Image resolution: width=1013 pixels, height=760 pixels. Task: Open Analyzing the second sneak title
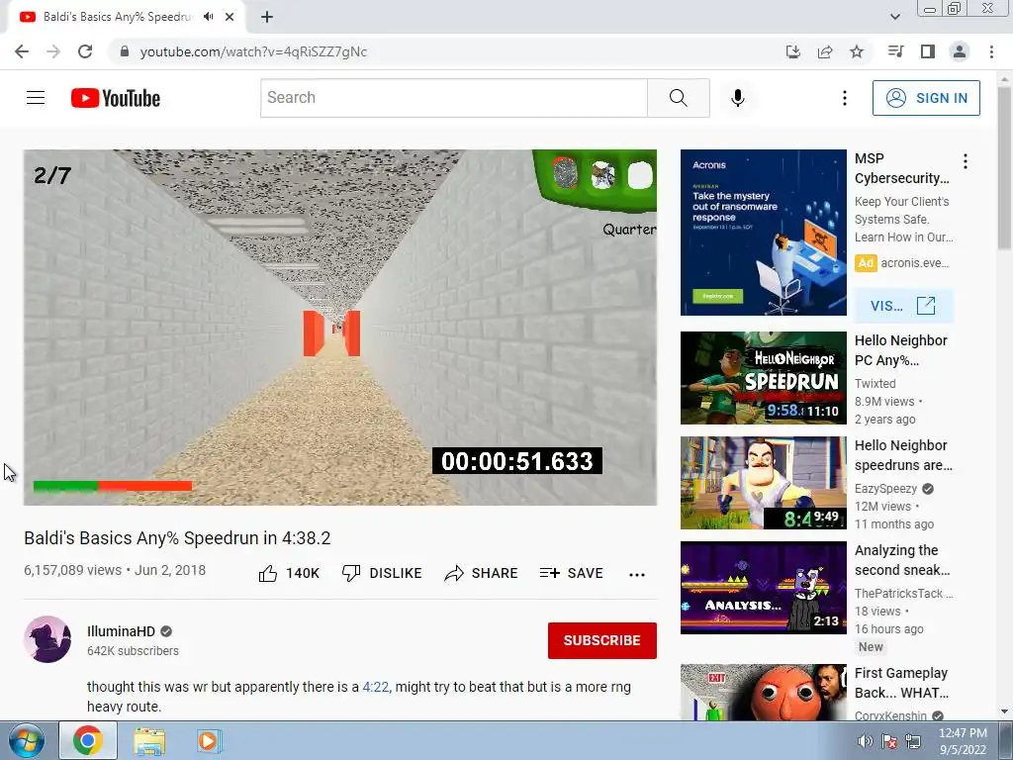(x=902, y=560)
